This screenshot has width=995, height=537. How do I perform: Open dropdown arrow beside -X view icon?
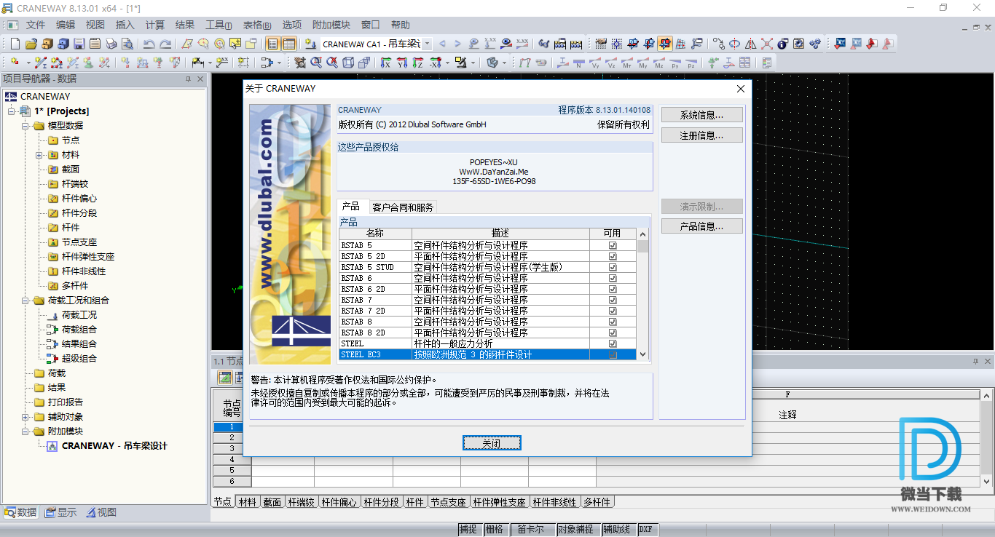pos(447,63)
